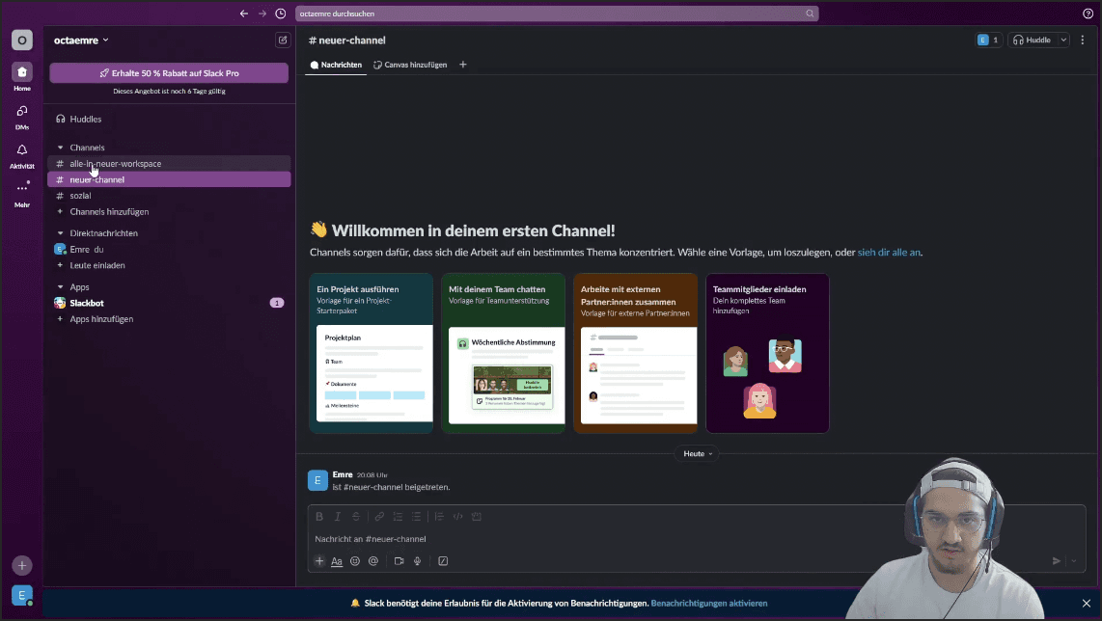Open the Home sidebar view
Image resolution: width=1102 pixels, height=621 pixels.
click(22, 77)
